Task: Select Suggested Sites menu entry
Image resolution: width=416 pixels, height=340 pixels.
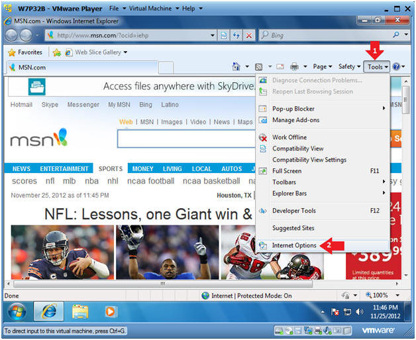Action: pos(323,228)
